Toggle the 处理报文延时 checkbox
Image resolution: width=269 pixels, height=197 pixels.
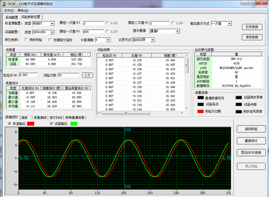[x=50, y=40]
